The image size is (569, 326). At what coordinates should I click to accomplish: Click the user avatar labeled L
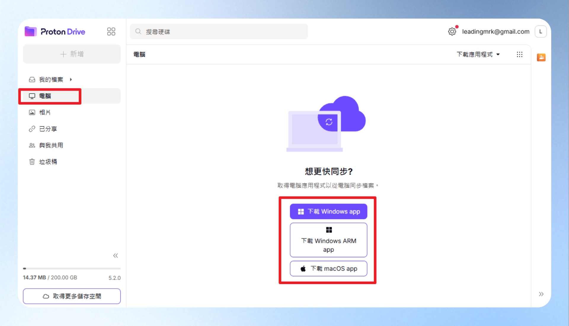[541, 31]
